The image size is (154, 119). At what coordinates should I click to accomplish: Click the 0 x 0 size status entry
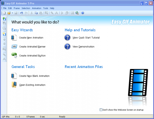coord(17,117)
